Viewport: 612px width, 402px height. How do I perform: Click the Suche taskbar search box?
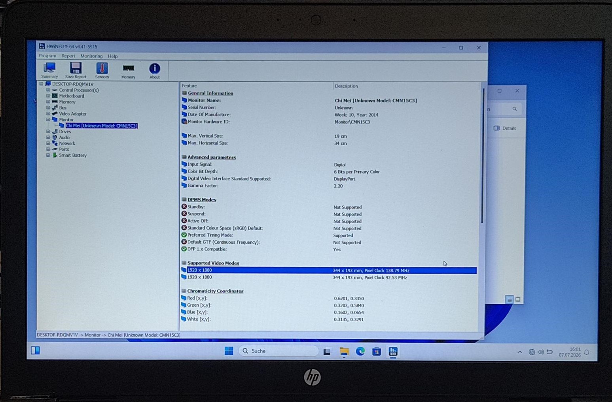tap(279, 351)
